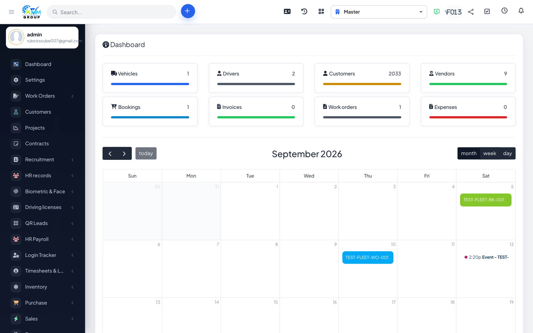The width and height of the screenshot is (533, 333).
Task: Open Settings in the sidebar
Action: (x=42, y=80)
